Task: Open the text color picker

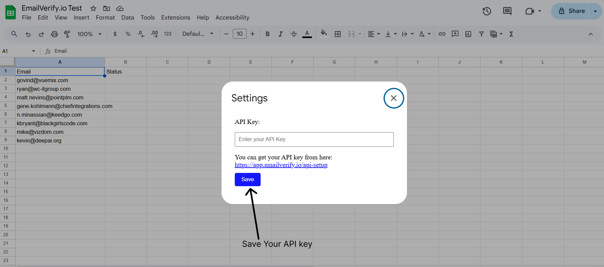Action: point(307,34)
